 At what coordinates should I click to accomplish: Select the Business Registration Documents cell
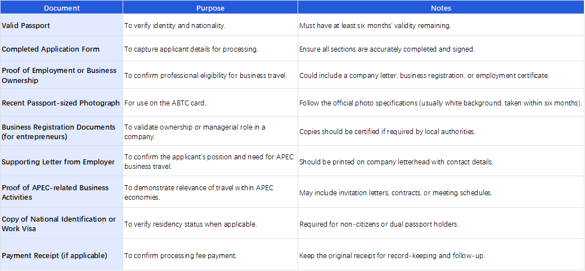pos(61,132)
